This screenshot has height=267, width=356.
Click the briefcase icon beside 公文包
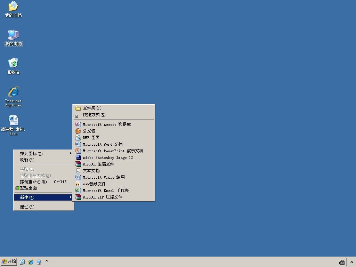pos(78,131)
